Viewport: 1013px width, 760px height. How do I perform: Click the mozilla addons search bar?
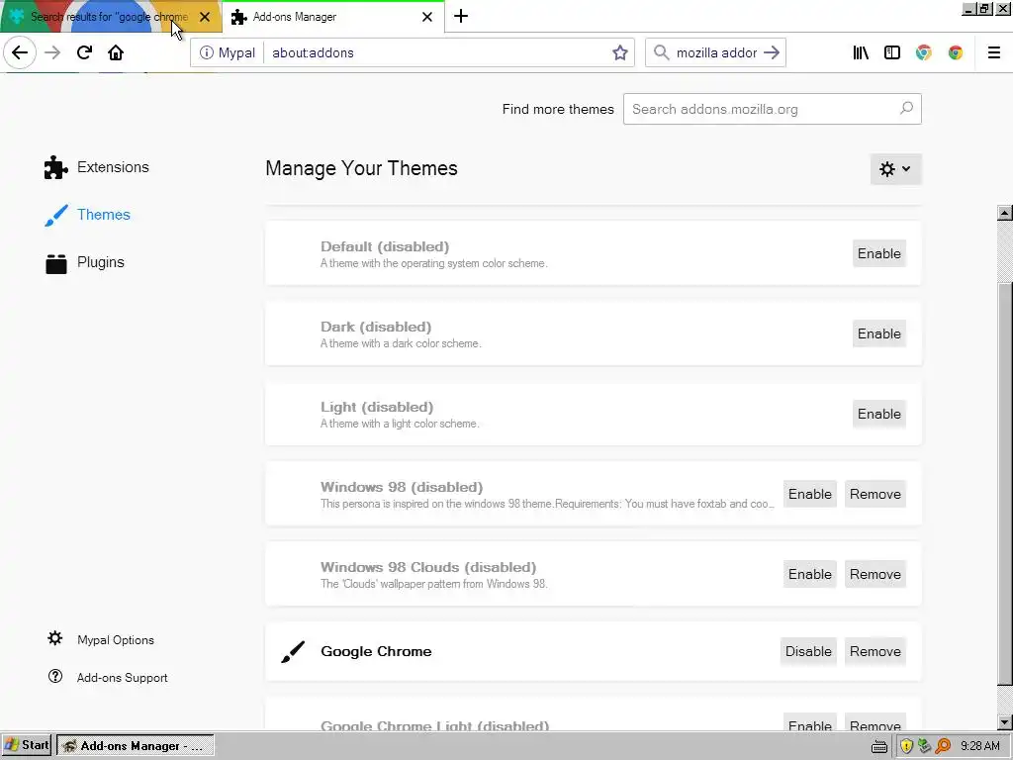pyautogui.click(x=716, y=52)
